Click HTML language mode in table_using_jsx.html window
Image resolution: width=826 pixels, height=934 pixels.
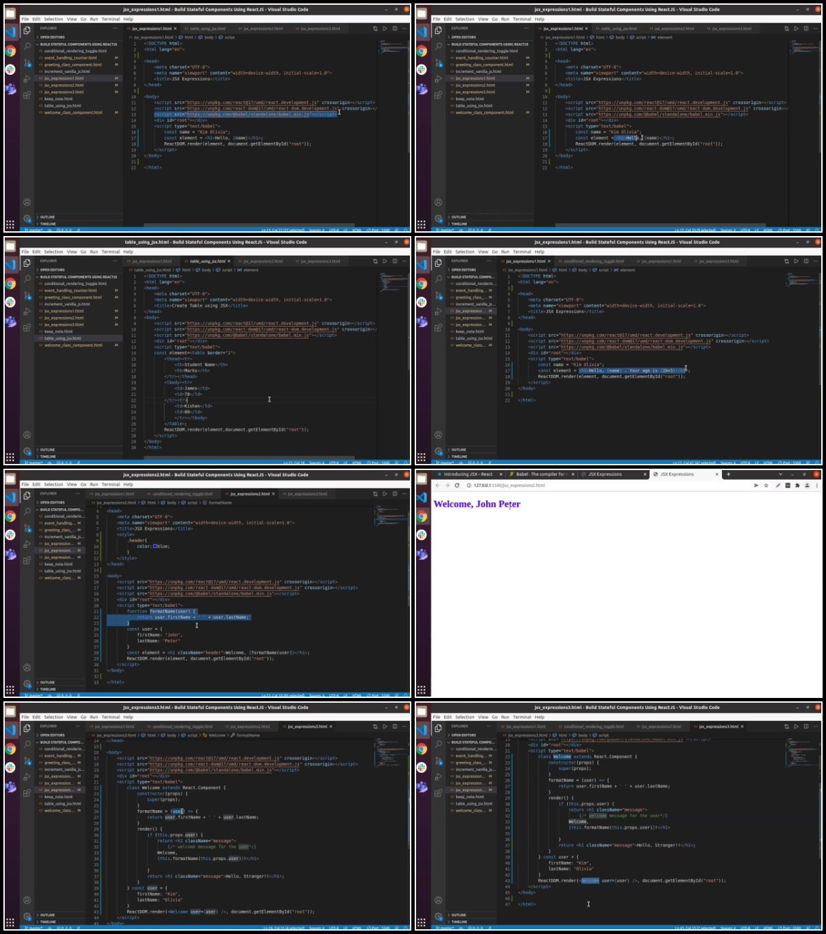click(358, 463)
